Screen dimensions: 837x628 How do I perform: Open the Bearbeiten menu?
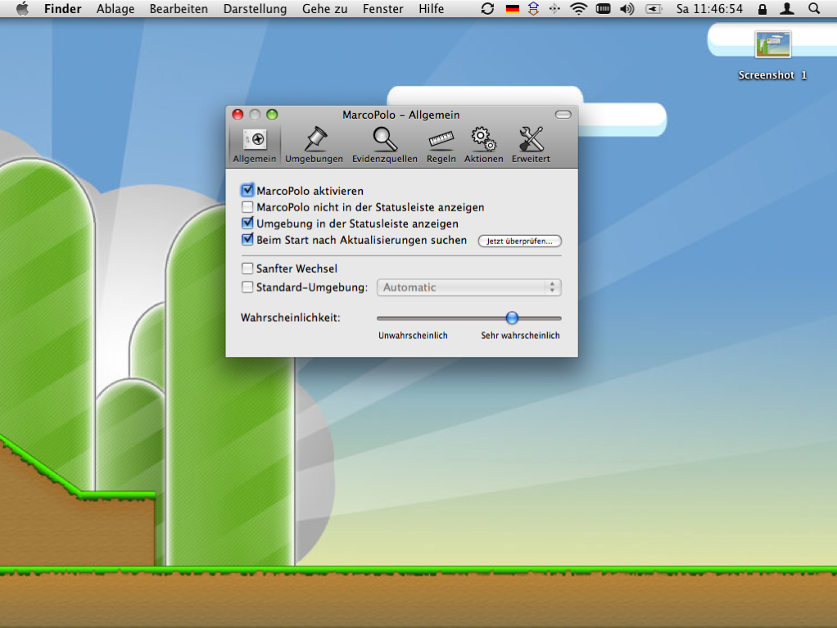point(179,9)
